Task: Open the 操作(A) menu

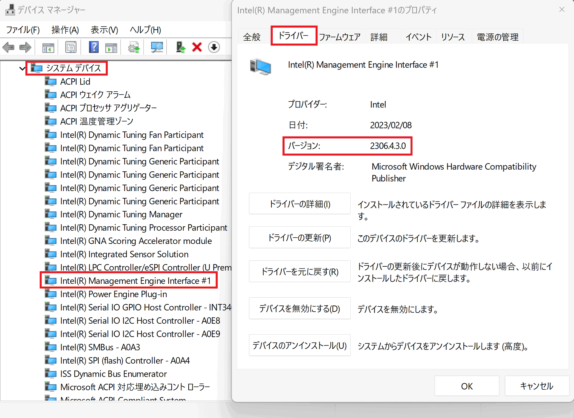Action: coord(65,30)
